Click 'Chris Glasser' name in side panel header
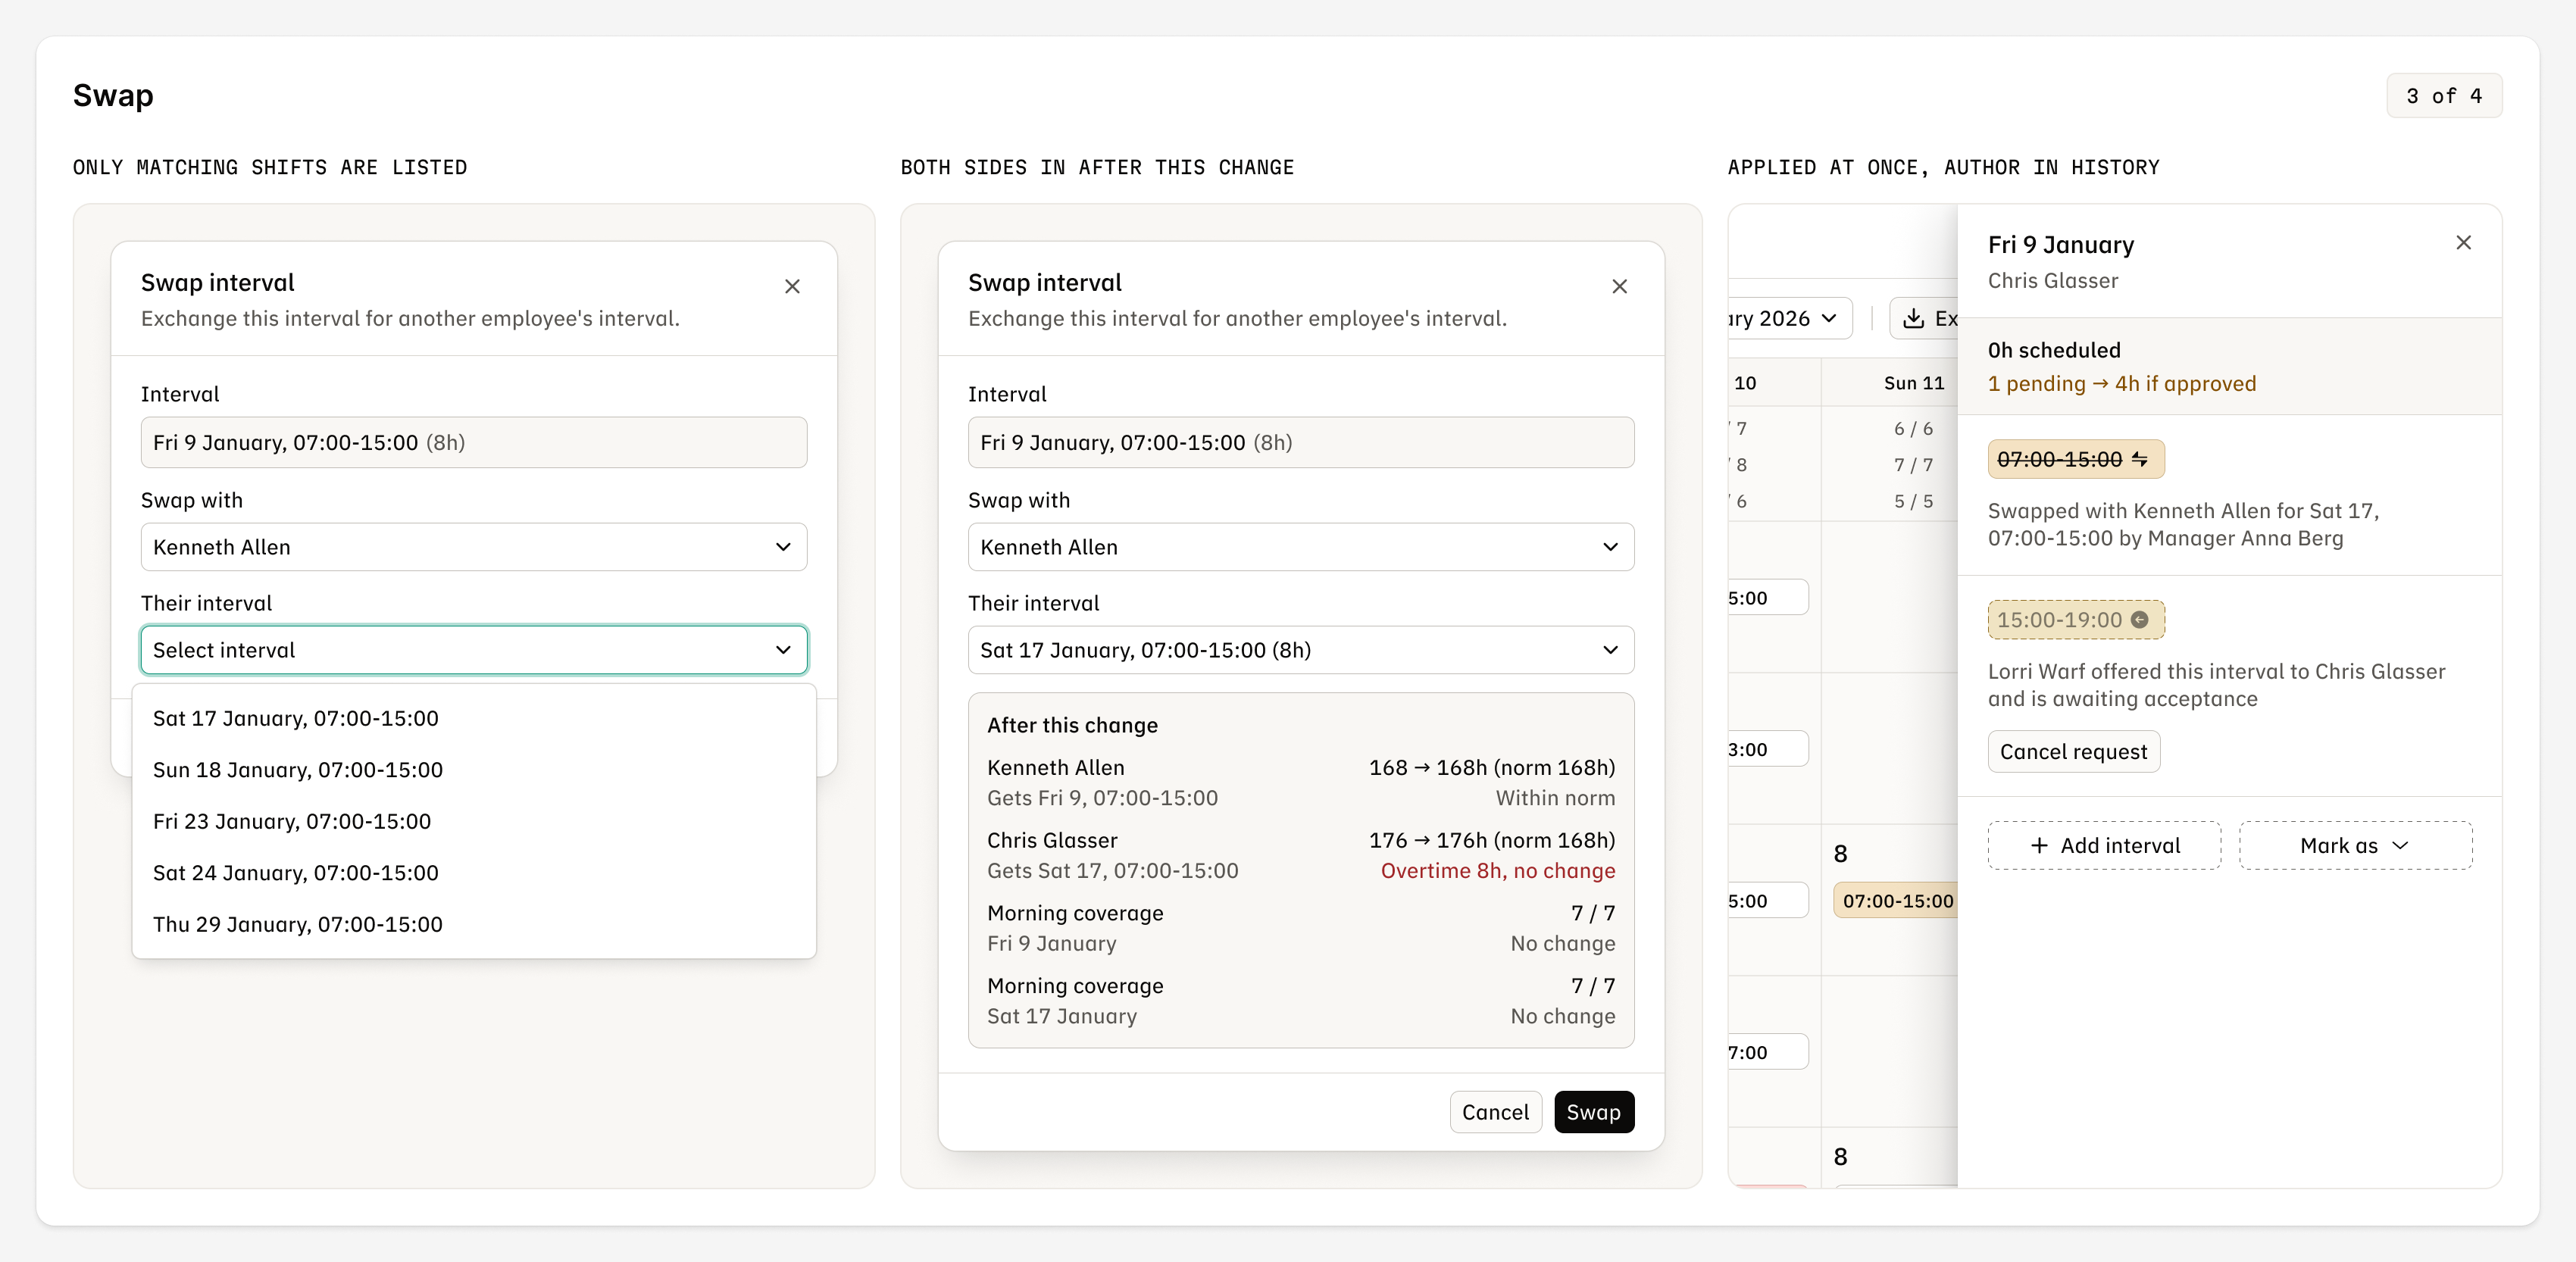2576x1262 pixels. point(2052,281)
